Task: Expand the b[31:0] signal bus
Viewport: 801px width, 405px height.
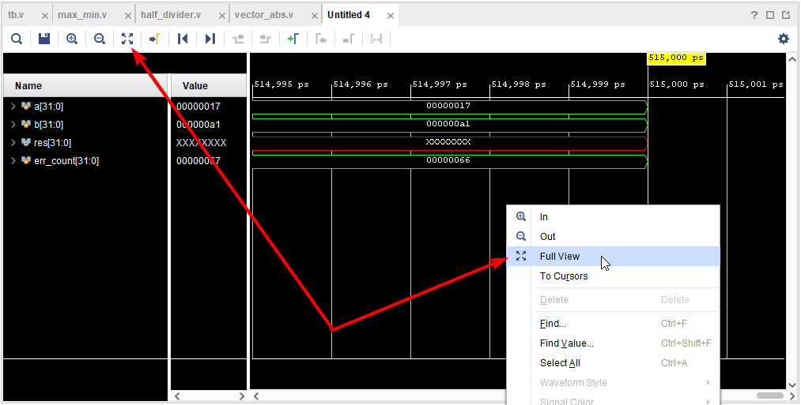Action: tap(13, 124)
